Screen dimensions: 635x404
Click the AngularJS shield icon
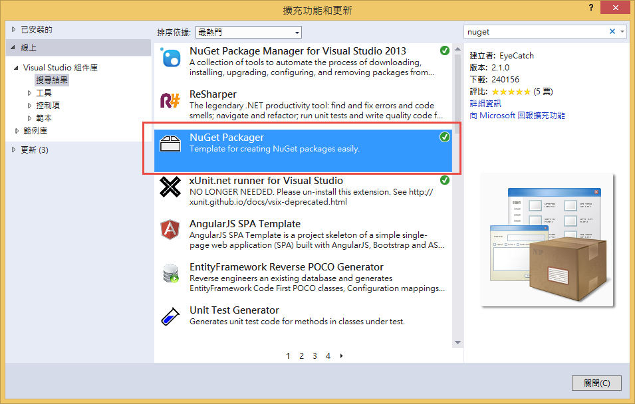pos(170,229)
